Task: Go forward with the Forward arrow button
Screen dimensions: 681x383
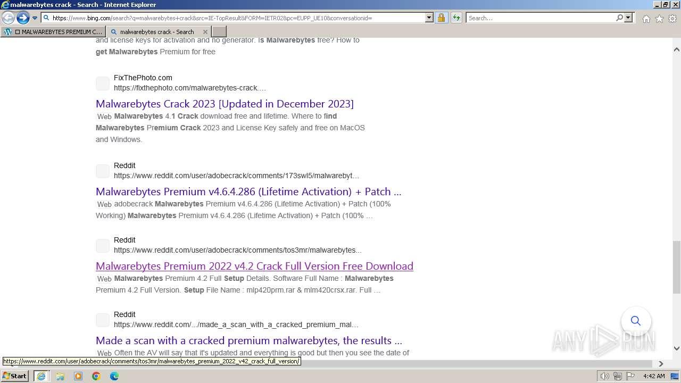Action: click(22, 18)
